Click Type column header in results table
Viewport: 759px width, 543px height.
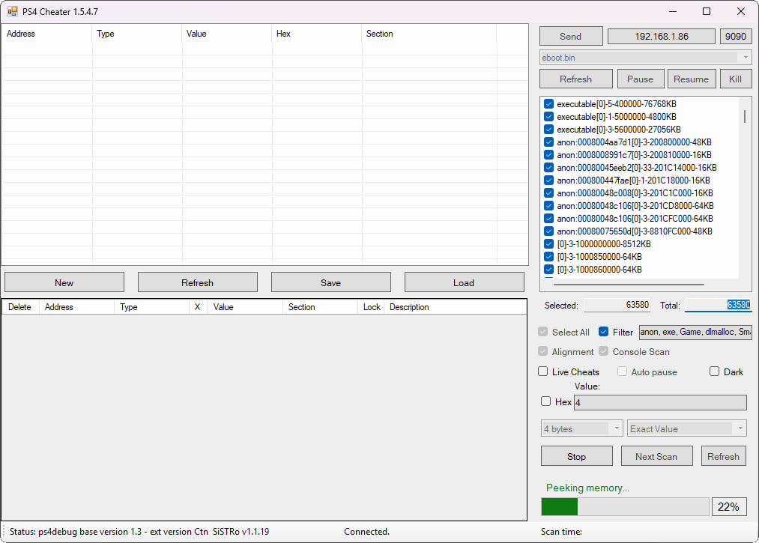137,34
